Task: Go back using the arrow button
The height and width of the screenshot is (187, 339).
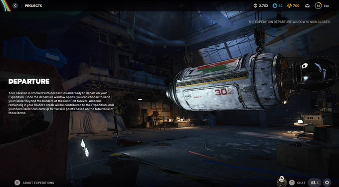Action: 15,5
